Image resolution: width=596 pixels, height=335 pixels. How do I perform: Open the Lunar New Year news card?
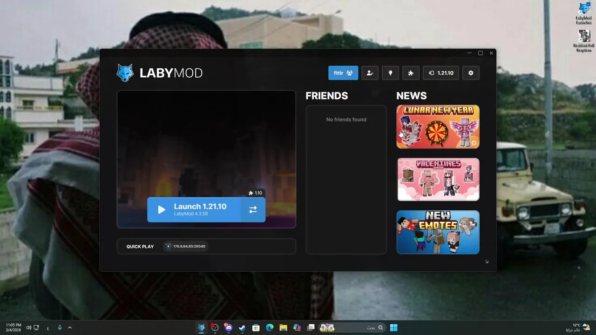pos(438,127)
